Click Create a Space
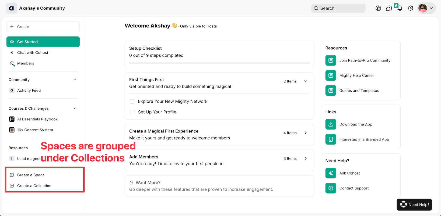 (31, 175)
